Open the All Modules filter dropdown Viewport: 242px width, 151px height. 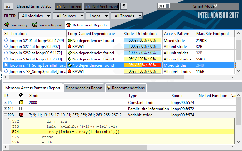tap(35, 16)
